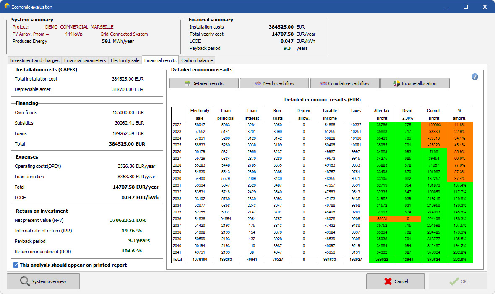The width and height of the screenshot is (495, 294).
Task: Open the Financial parameters tab
Action: click(85, 60)
